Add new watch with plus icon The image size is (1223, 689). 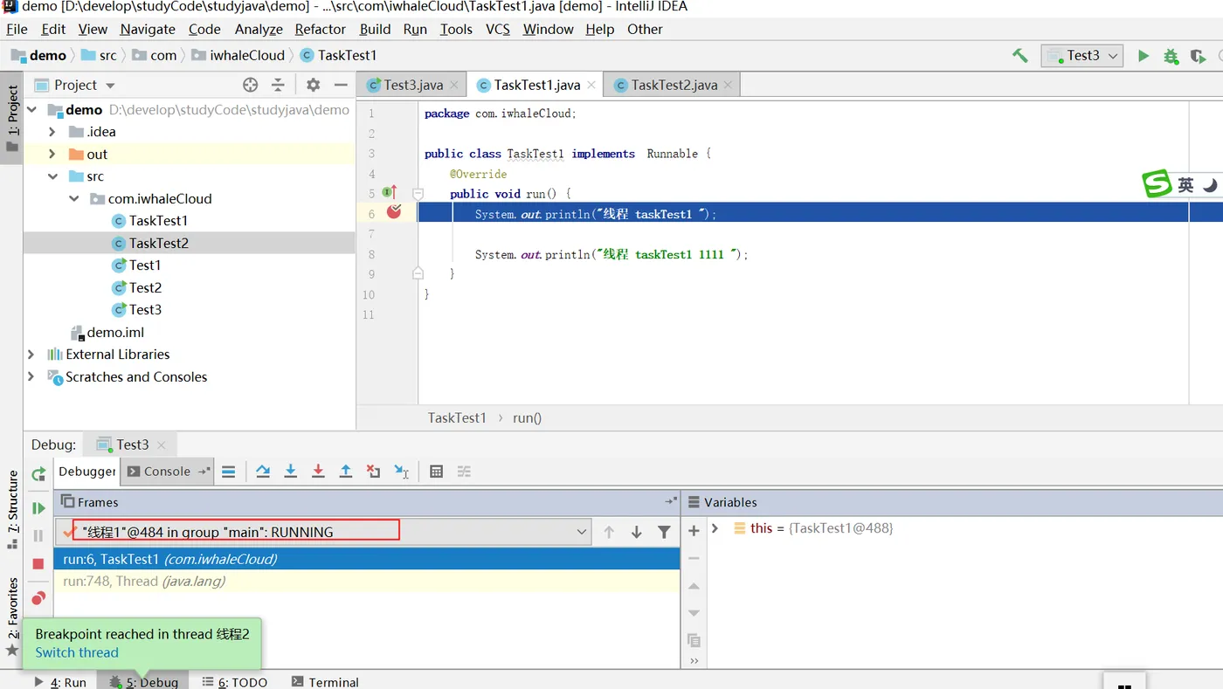(x=694, y=530)
